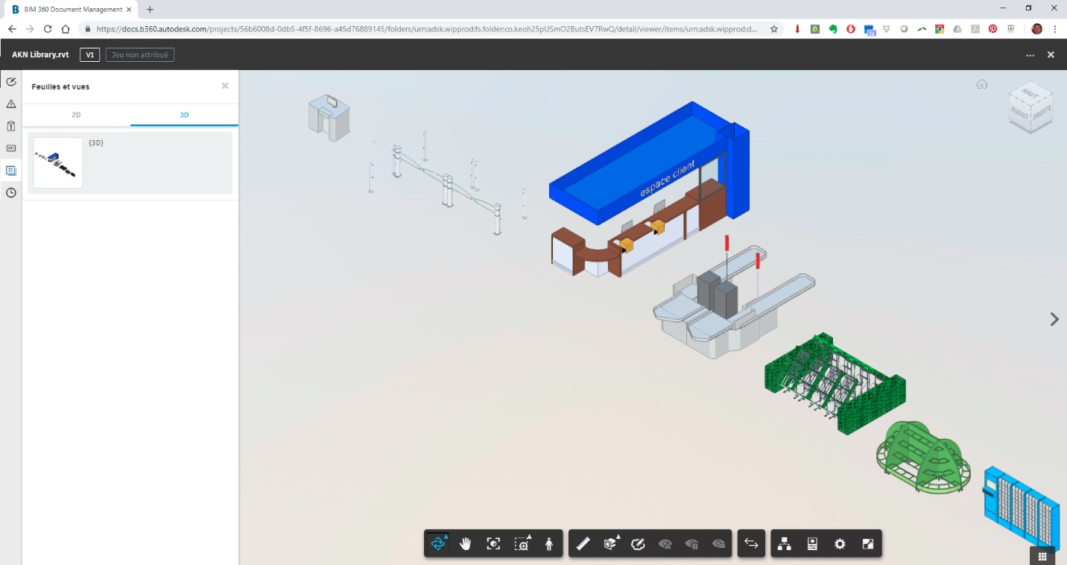Select the {3D} view thumbnail

58,162
